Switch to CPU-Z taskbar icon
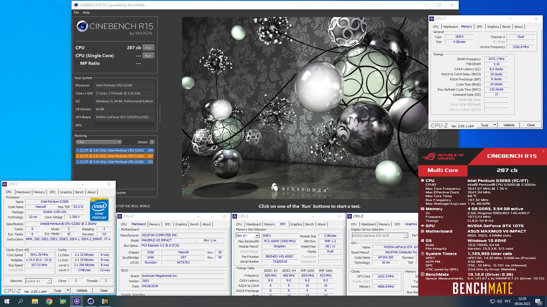 (77, 301)
